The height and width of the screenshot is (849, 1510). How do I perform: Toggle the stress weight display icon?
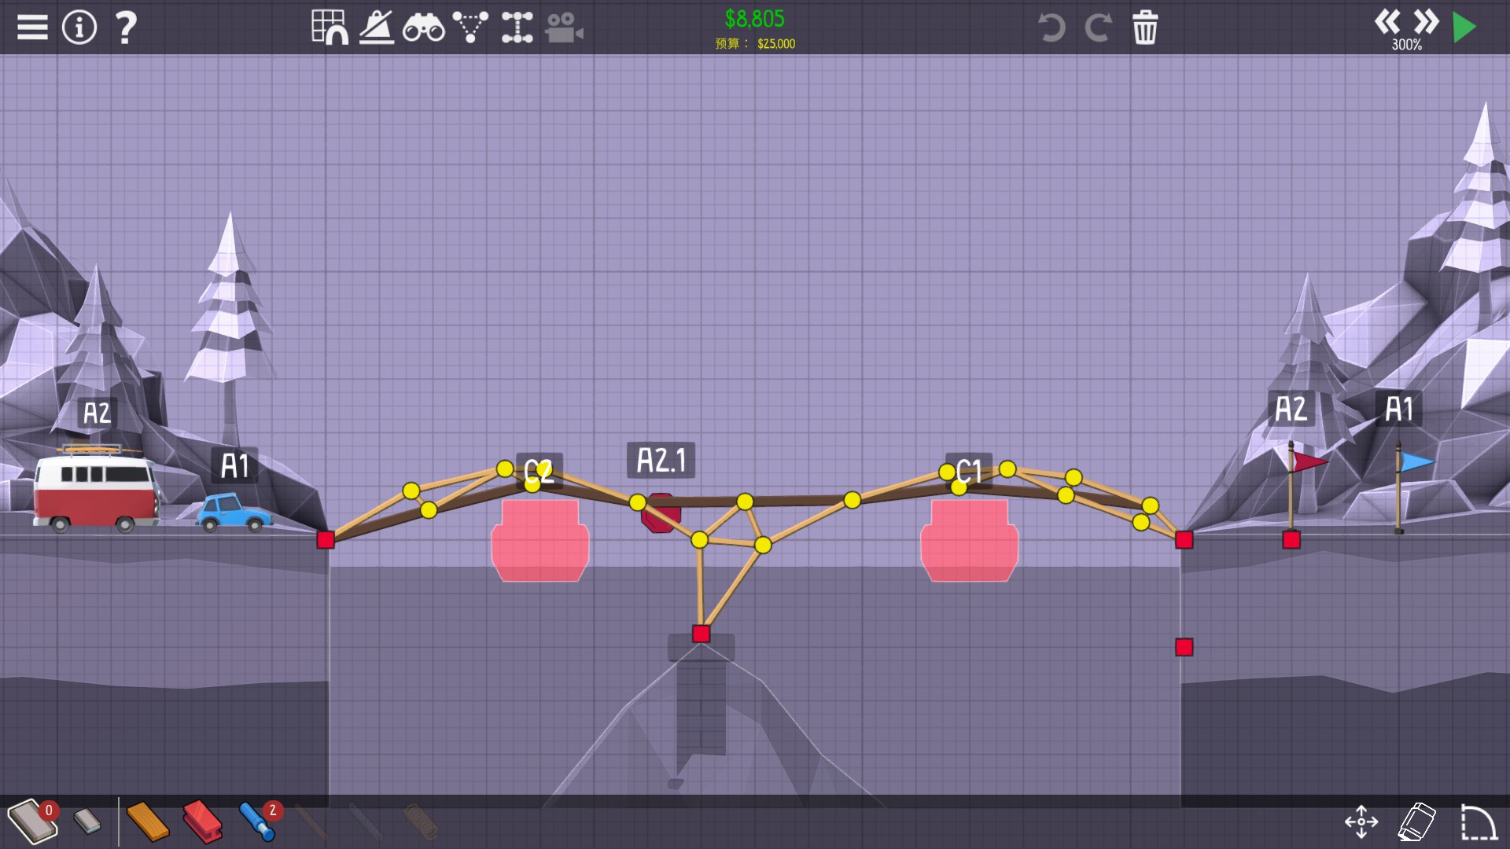coord(377,28)
